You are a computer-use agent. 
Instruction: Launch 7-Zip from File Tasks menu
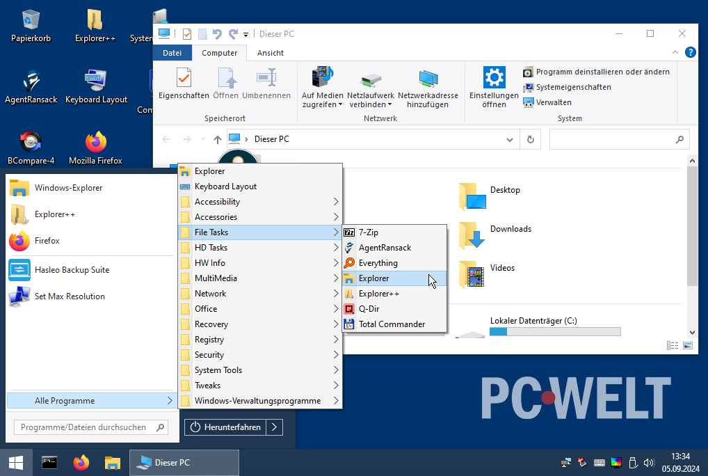(x=394, y=232)
